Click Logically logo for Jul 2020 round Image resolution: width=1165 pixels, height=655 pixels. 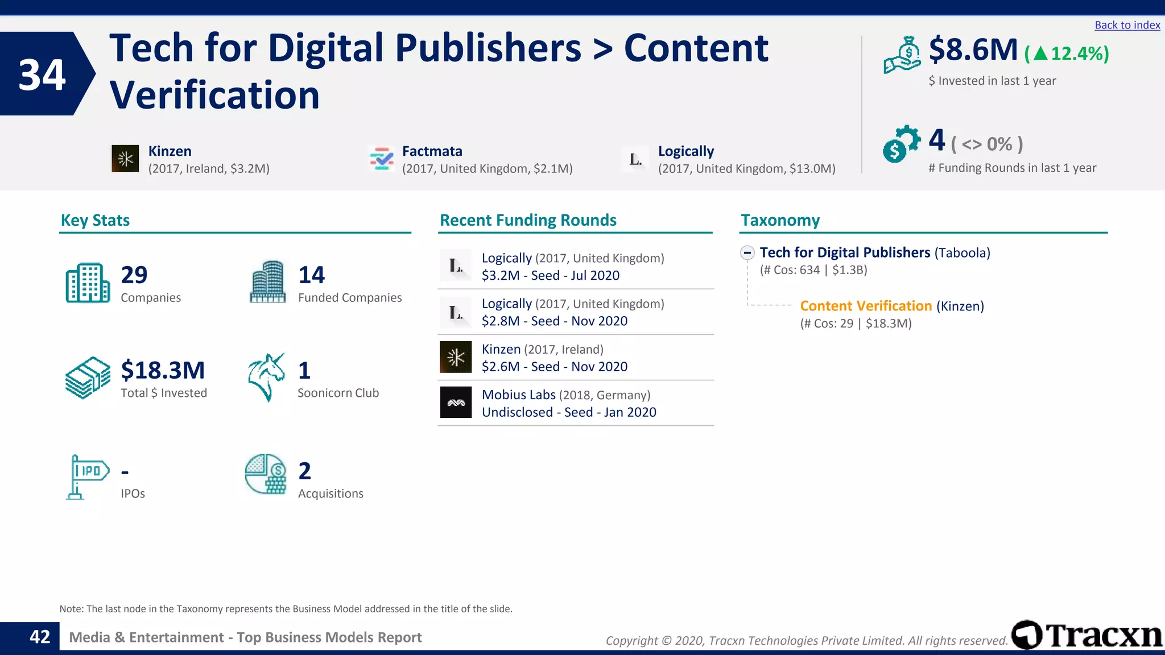click(x=456, y=266)
